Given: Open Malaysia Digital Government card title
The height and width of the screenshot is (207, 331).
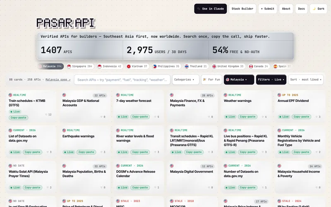Looking at the screenshot, I should 192,172.
